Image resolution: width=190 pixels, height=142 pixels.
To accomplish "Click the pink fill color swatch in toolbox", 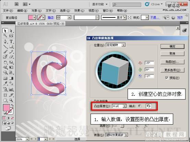I will point(6,108).
